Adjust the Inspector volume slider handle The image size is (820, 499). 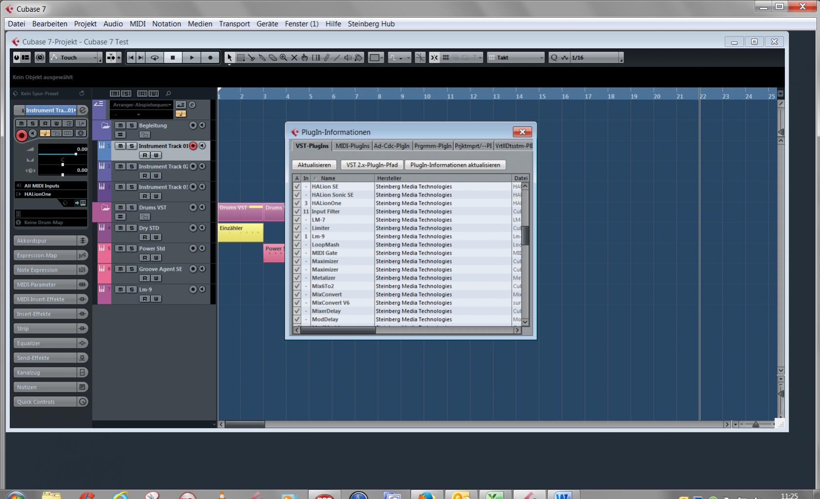click(76, 154)
